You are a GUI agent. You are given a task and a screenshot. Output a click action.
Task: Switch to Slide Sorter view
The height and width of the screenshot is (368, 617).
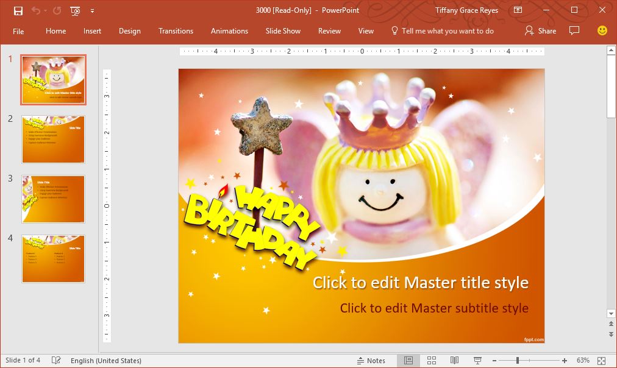pos(432,361)
